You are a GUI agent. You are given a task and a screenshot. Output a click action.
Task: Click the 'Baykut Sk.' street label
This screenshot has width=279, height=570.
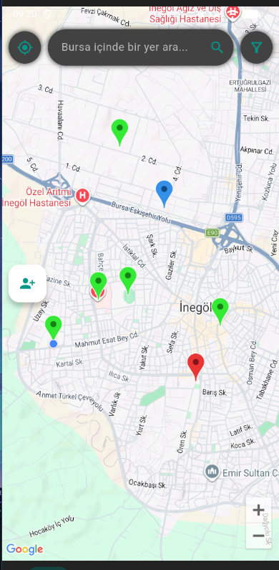pyautogui.click(x=239, y=250)
